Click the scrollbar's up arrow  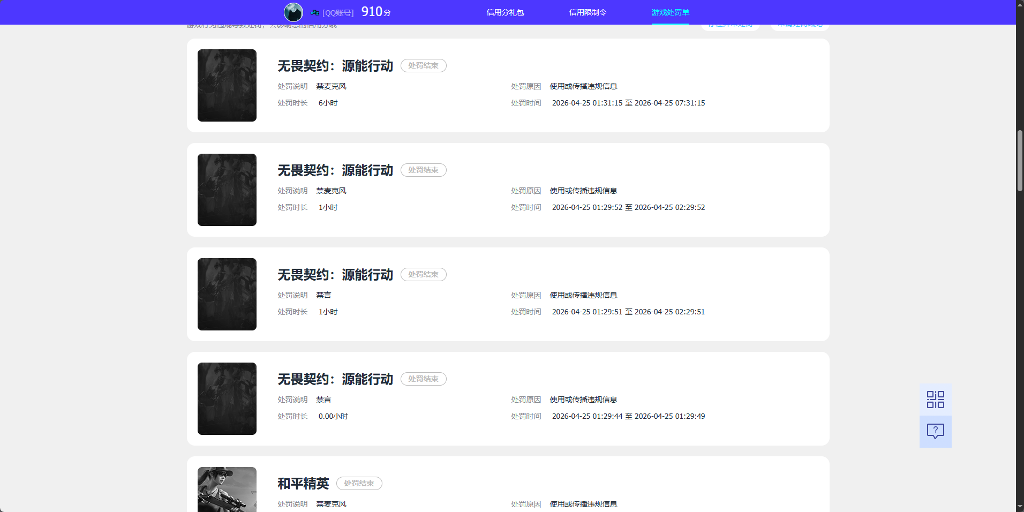(1020, 4)
